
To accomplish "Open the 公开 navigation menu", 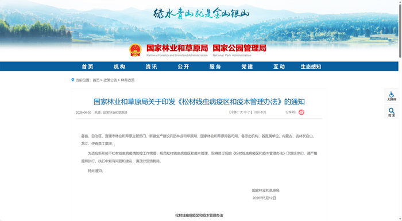I will point(183,67).
